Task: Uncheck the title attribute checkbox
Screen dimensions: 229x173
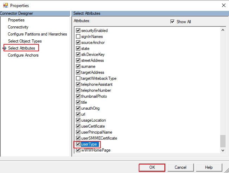Action: point(78,102)
